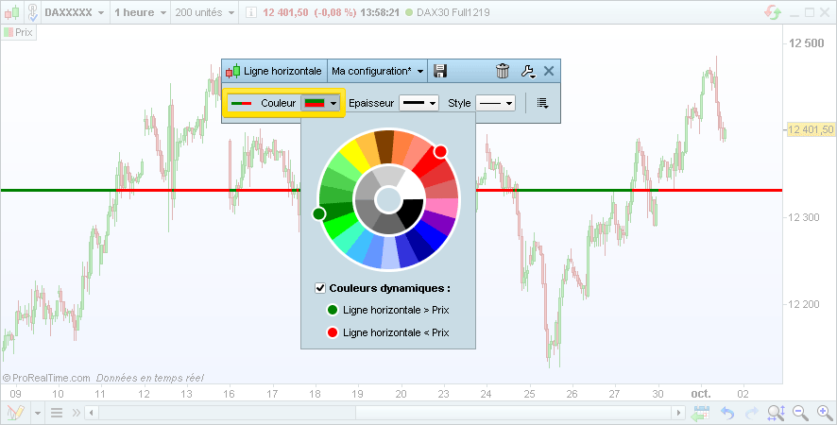Click the three-line objects list icon
The width and height of the screenshot is (837, 425).
point(57,413)
